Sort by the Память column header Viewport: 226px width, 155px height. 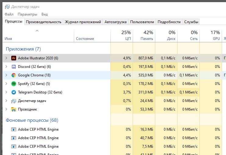[x=144, y=36]
